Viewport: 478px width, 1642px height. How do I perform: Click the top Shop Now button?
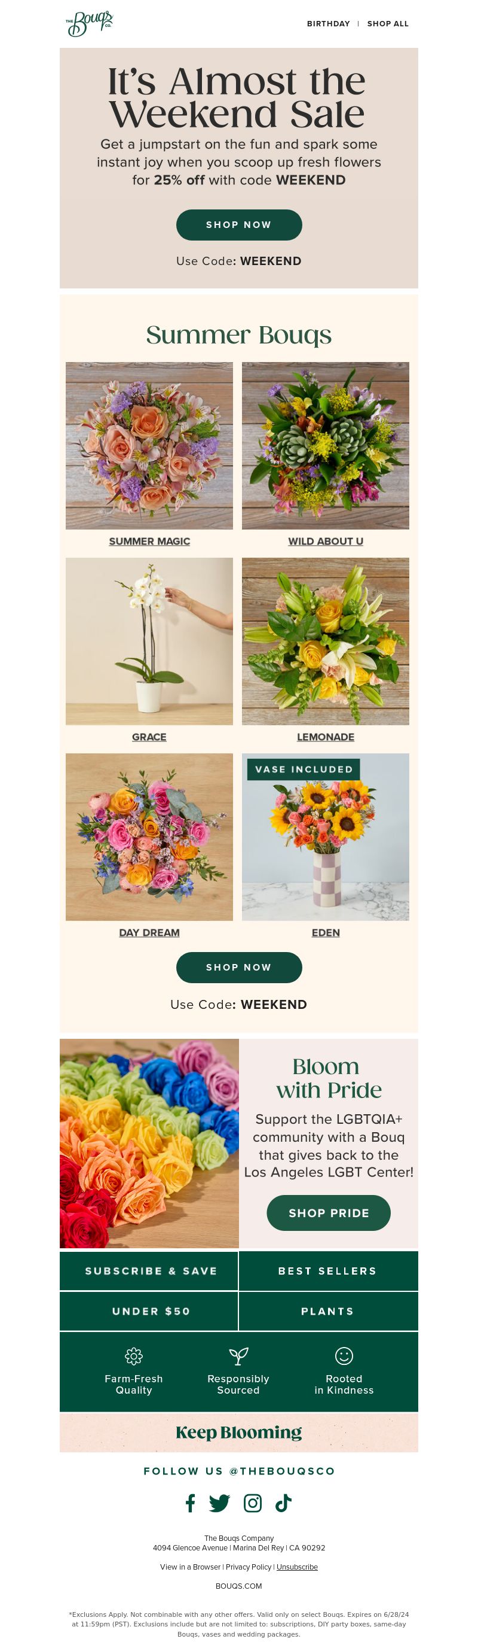tap(238, 224)
